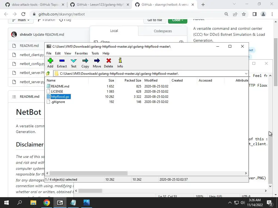
Task: Open the View menu in 7-Zip
Action: click(x=68, y=53)
